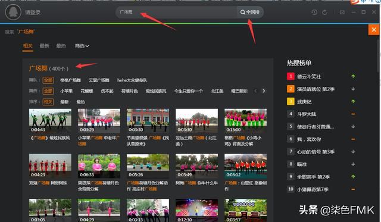Open the 0:04:23 双簧广场舞 thumbnail
Image resolution: width=381 pixels, height=222 pixels.
coord(50,166)
